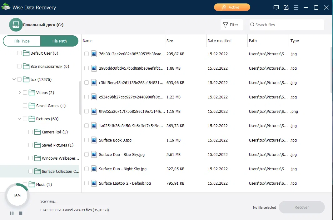Check the Все пользователи folder checkbox
The height and width of the screenshot is (220, 333).
[19, 66]
